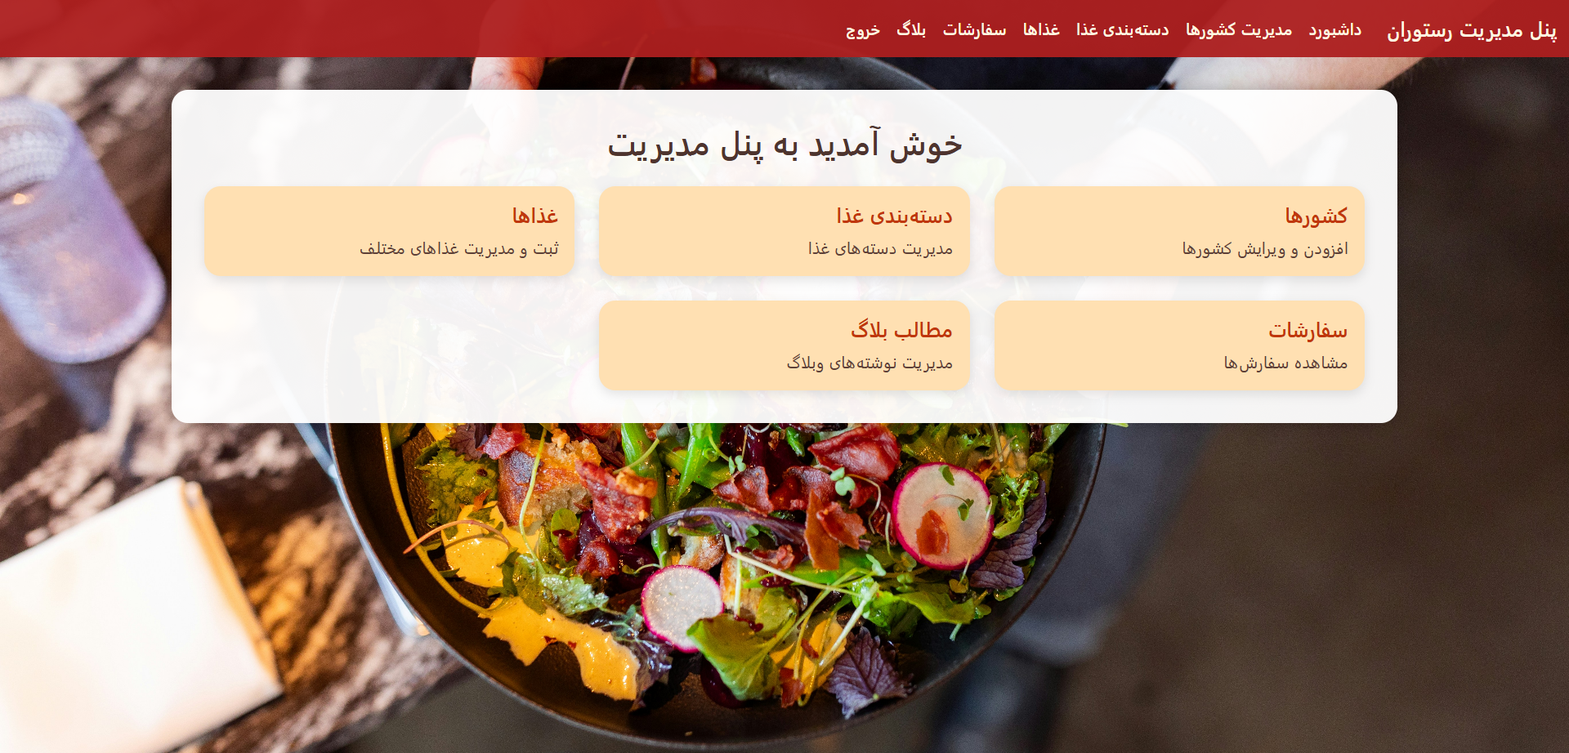Click the مدیریت نوشته‌های وبلاگ card description
The image size is (1569, 753).
tap(869, 363)
